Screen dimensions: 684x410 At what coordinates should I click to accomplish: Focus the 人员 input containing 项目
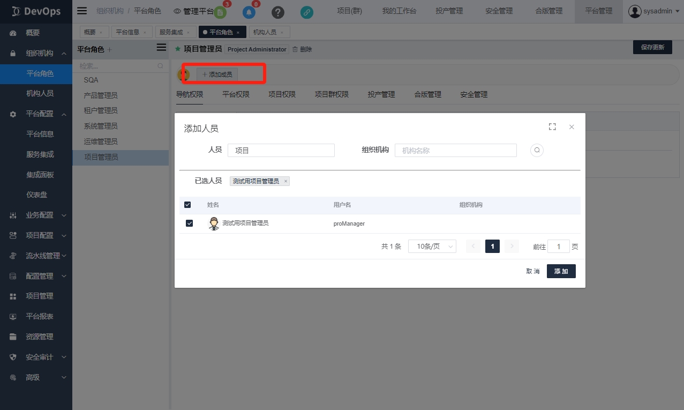[x=281, y=151]
